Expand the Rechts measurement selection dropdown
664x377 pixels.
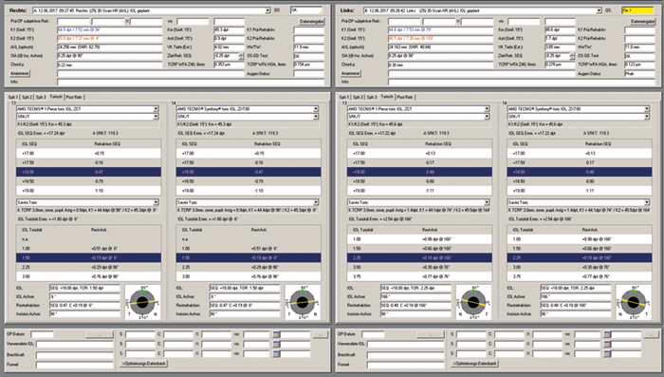click(x=267, y=10)
